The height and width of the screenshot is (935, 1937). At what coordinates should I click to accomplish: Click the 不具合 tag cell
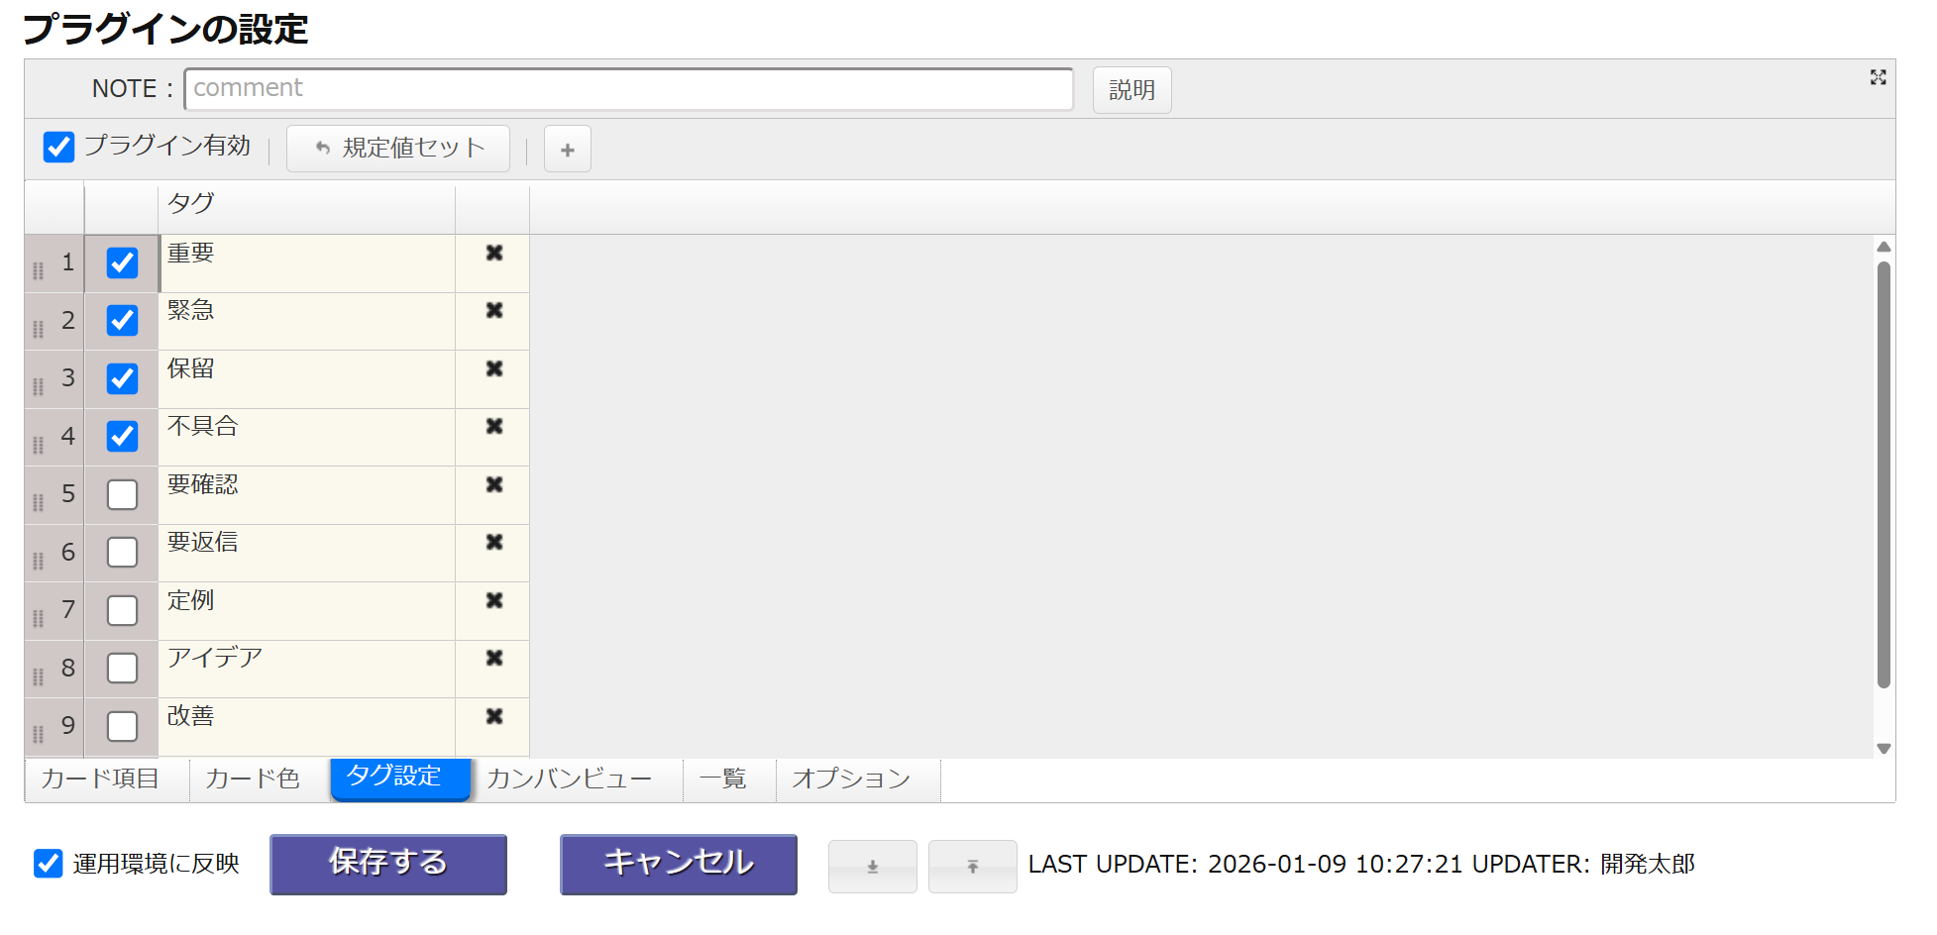pos(307,437)
